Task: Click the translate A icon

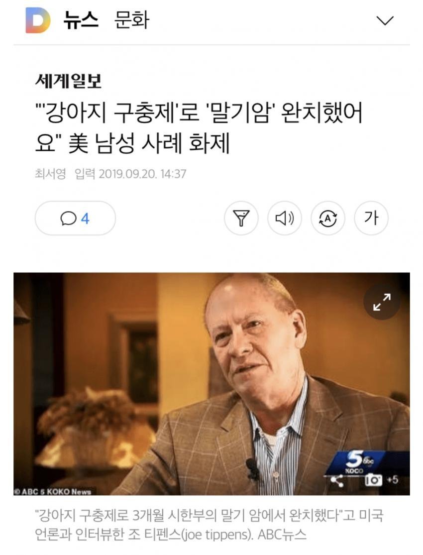Action: click(328, 218)
